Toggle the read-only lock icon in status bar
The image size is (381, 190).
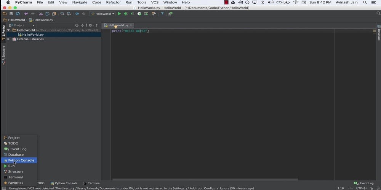point(371,188)
